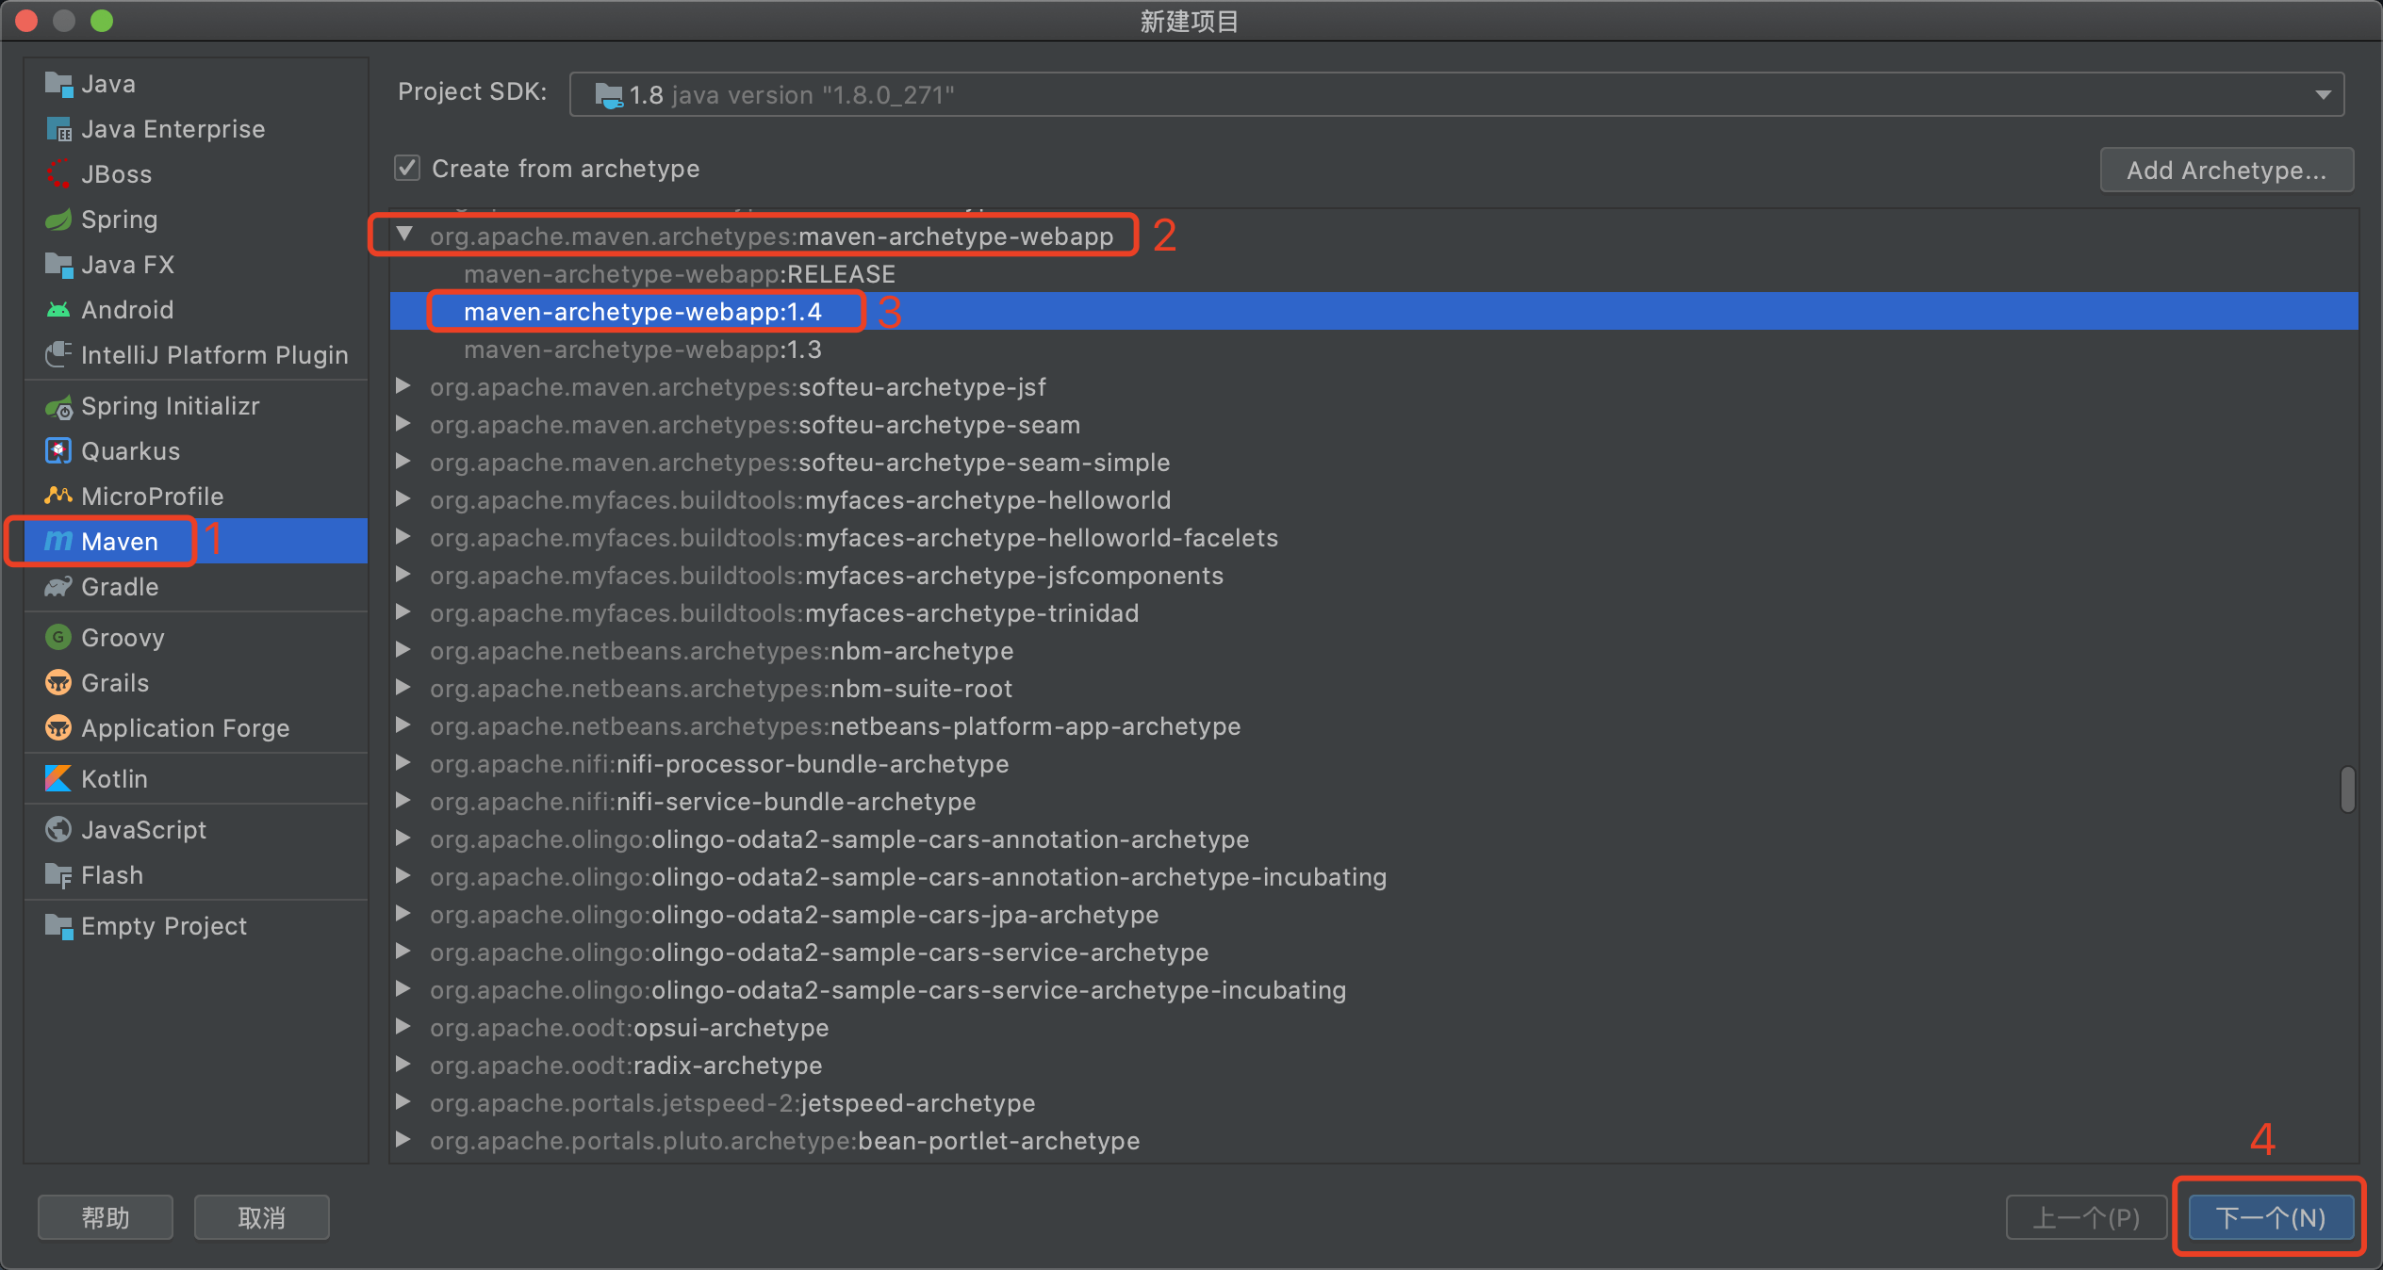Viewport: 2383px width, 1270px height.
Task: Choose the Java Enterprise icon
Action: 58,129
